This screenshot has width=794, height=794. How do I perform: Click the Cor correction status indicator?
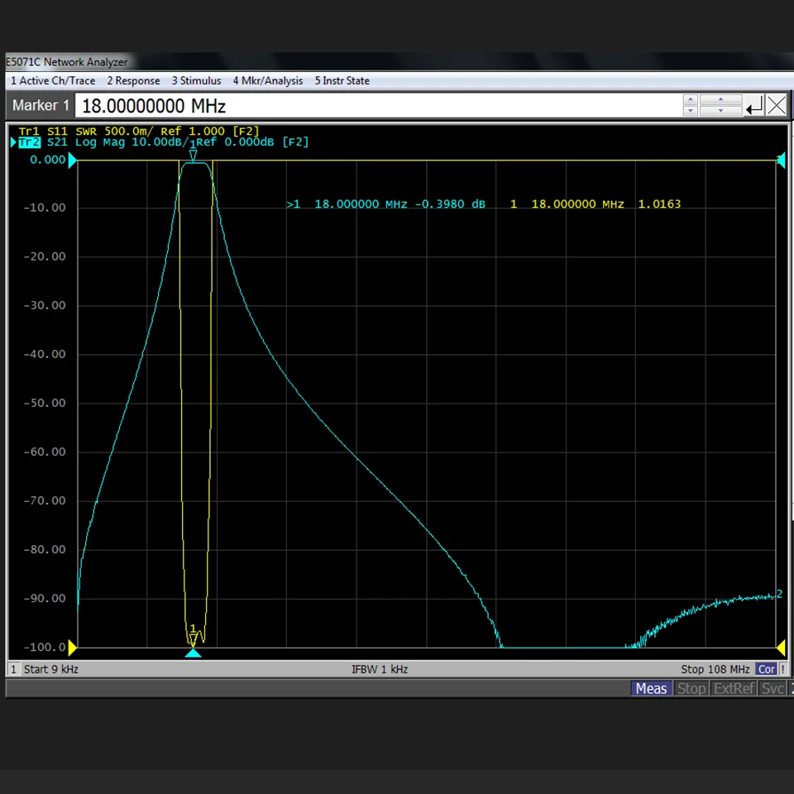pos(766,669)
